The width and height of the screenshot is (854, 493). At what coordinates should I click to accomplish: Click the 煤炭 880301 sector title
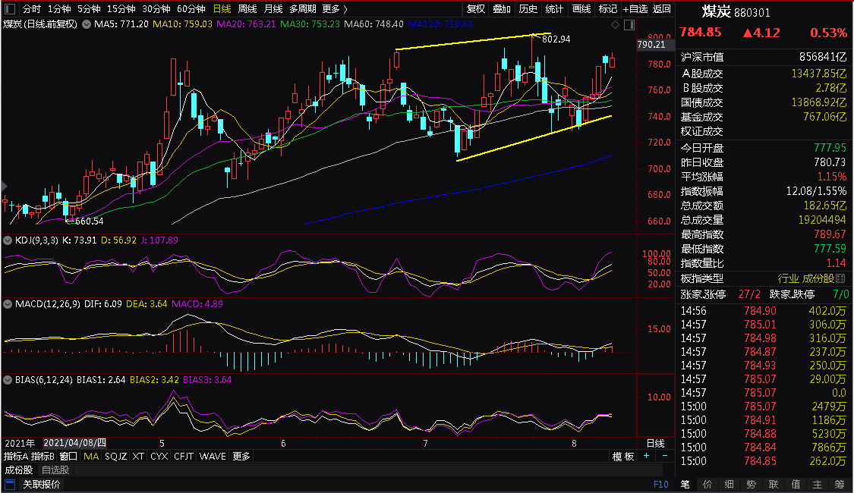click(x=736, y=12)
